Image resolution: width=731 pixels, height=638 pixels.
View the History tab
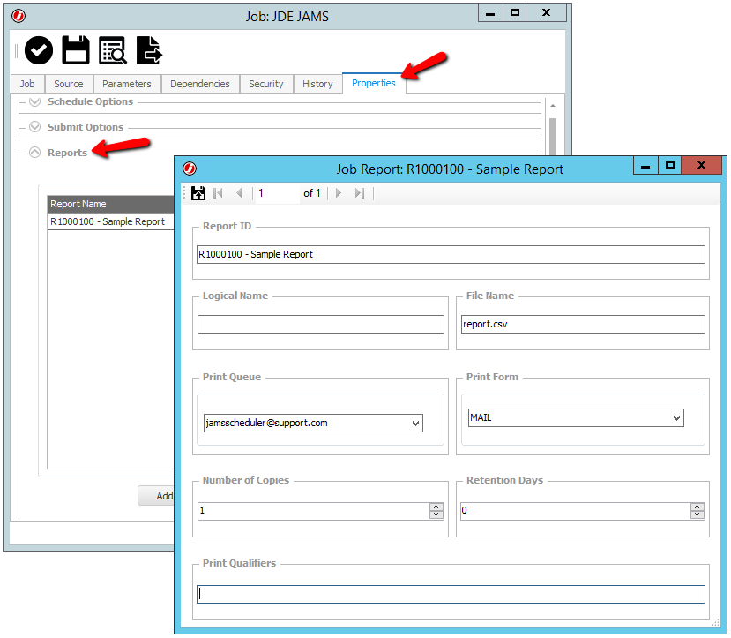(317, 84)
